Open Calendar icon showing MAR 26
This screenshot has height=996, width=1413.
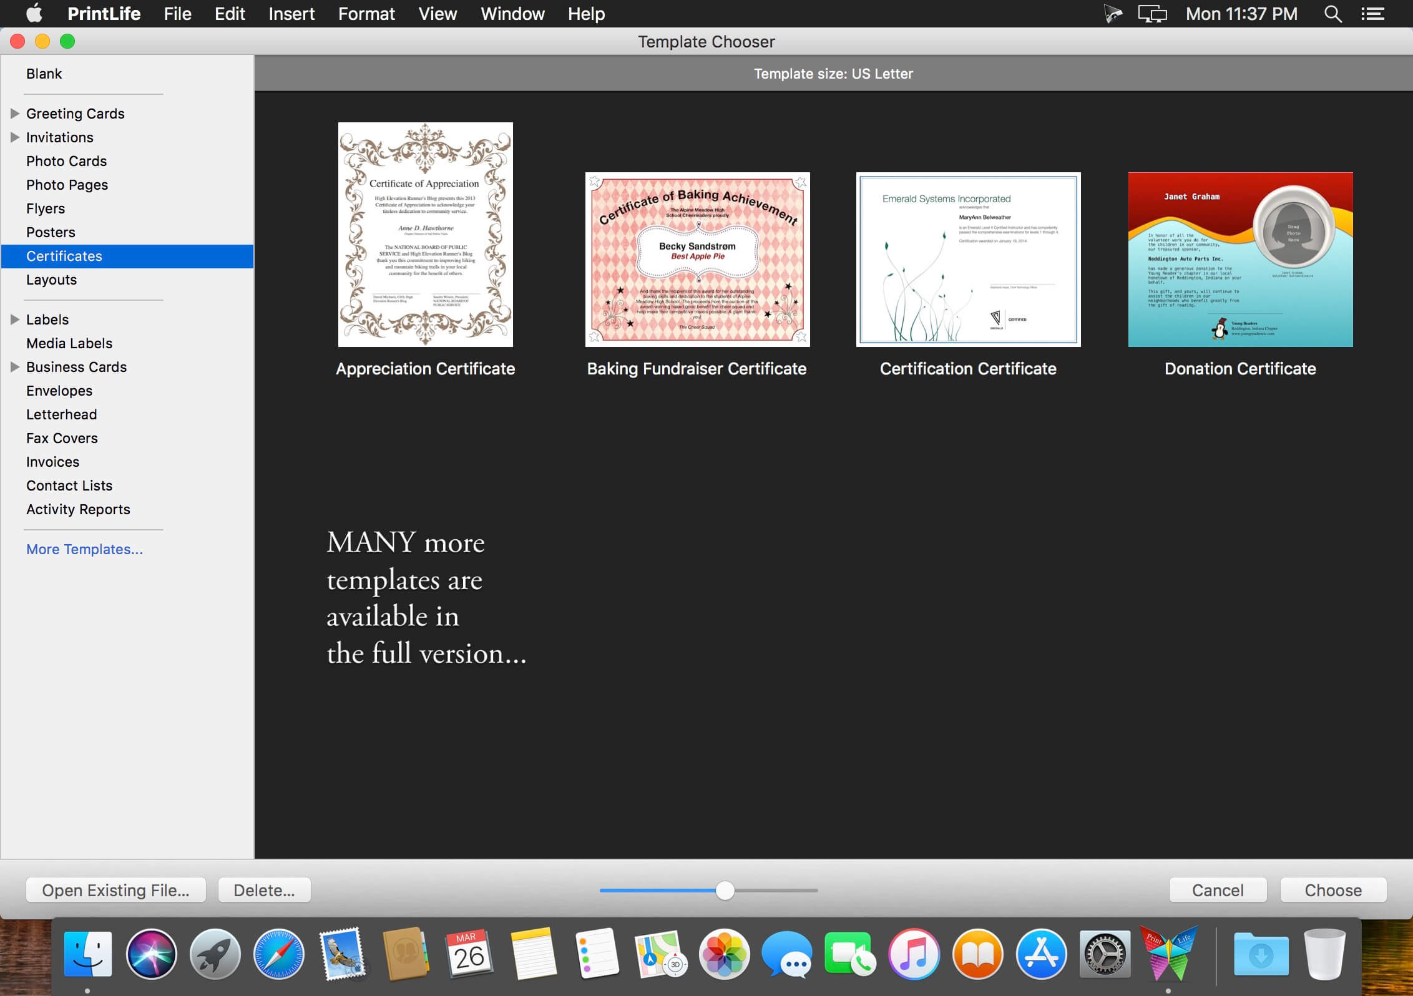pos(469,954)
